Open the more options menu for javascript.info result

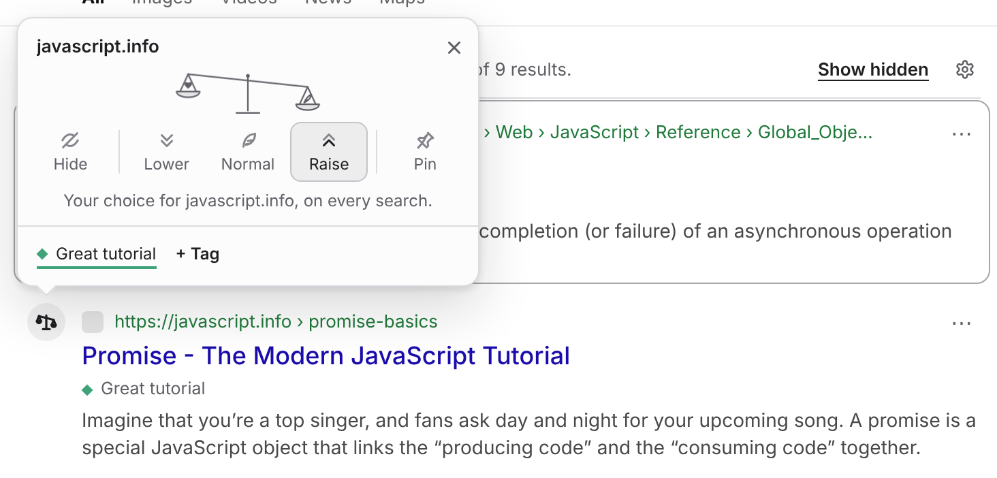click(x=962, y=323)
